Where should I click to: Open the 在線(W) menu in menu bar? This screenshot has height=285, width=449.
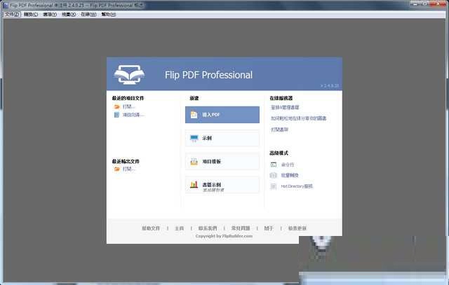[x=88, y=14]
